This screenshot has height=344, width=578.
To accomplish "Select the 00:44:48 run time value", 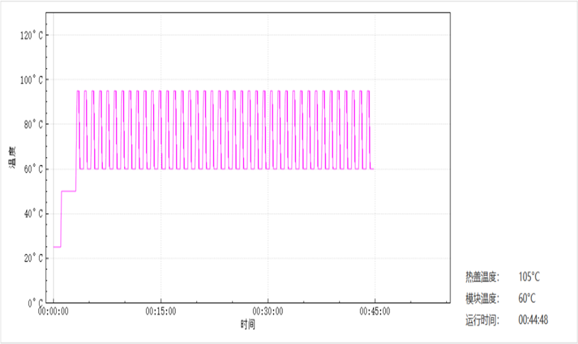I will pos(533,320).
